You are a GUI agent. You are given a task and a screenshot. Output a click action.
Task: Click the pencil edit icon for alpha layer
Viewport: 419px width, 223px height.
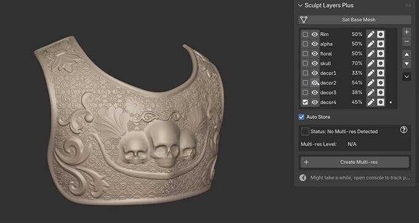tap(371, 44)
